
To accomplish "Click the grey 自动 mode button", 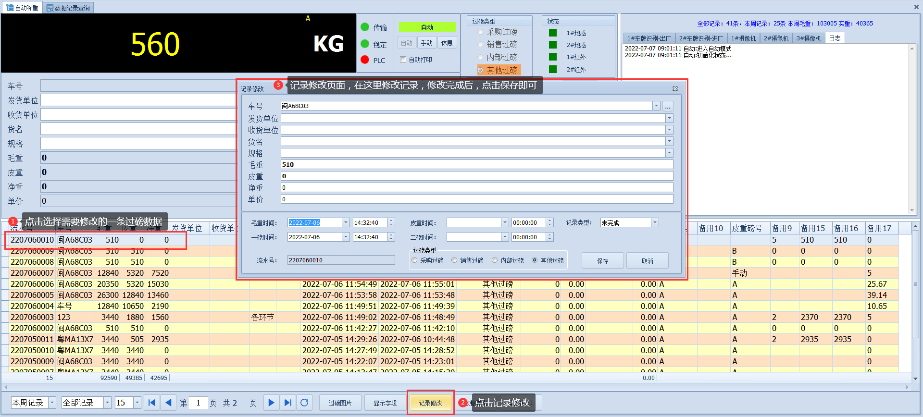I will pos(407,43).
